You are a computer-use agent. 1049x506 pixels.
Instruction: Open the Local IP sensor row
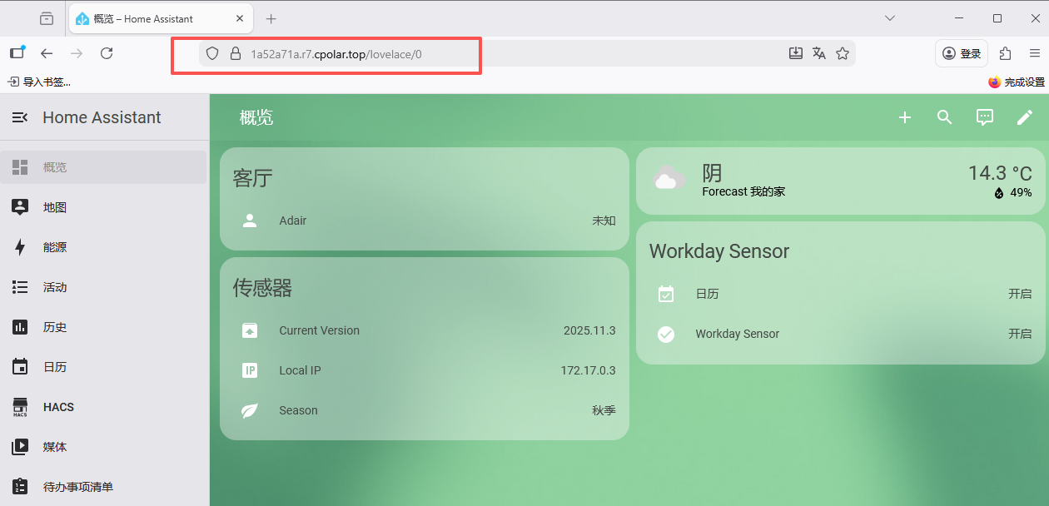(425, 370)
